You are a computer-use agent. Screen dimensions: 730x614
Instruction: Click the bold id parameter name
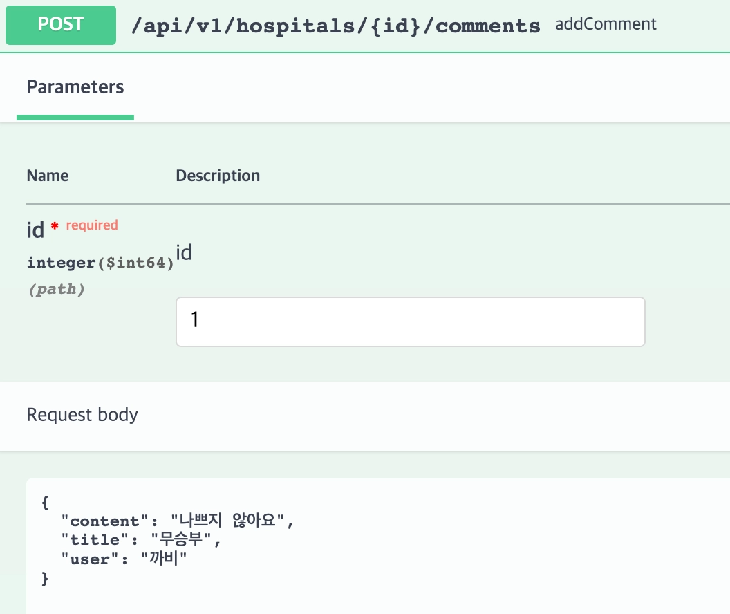pyautogui.click(x=35, y=230)
